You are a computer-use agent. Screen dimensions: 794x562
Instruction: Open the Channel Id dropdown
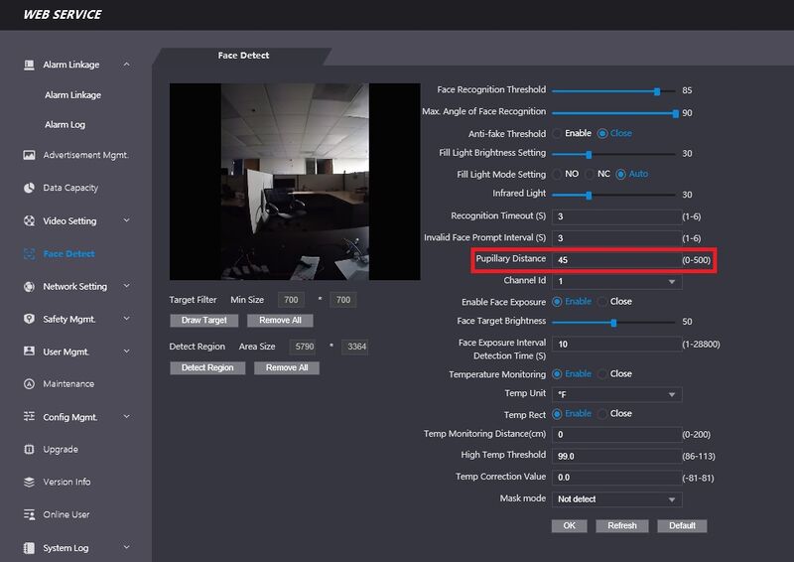pos(616,281)
